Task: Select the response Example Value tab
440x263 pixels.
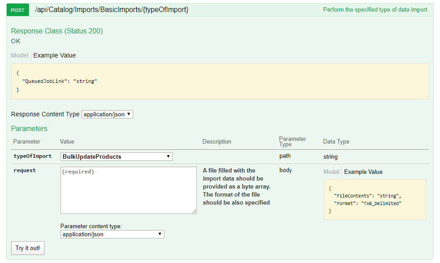Action: point(54,55)
